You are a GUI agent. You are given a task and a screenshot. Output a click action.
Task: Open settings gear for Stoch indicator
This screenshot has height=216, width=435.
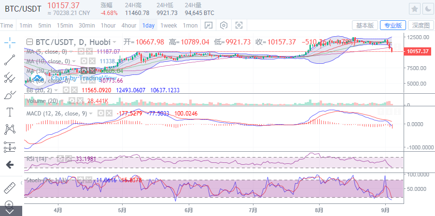pos(81,180)
